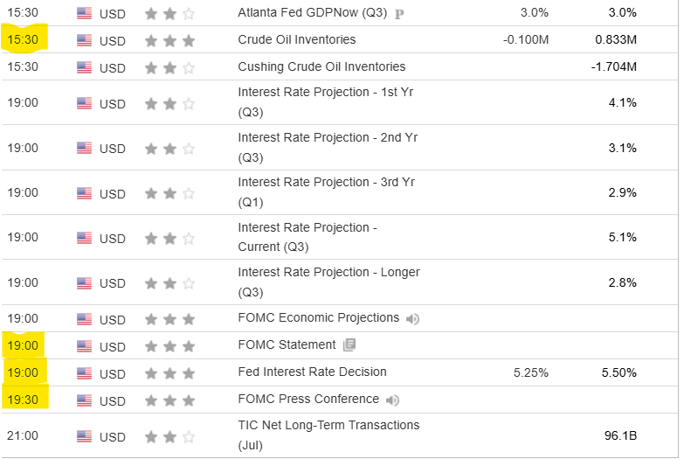This screenshot has height=459, width=684.
Task: Click the 21:00 time cell
Action: [22, 436]
